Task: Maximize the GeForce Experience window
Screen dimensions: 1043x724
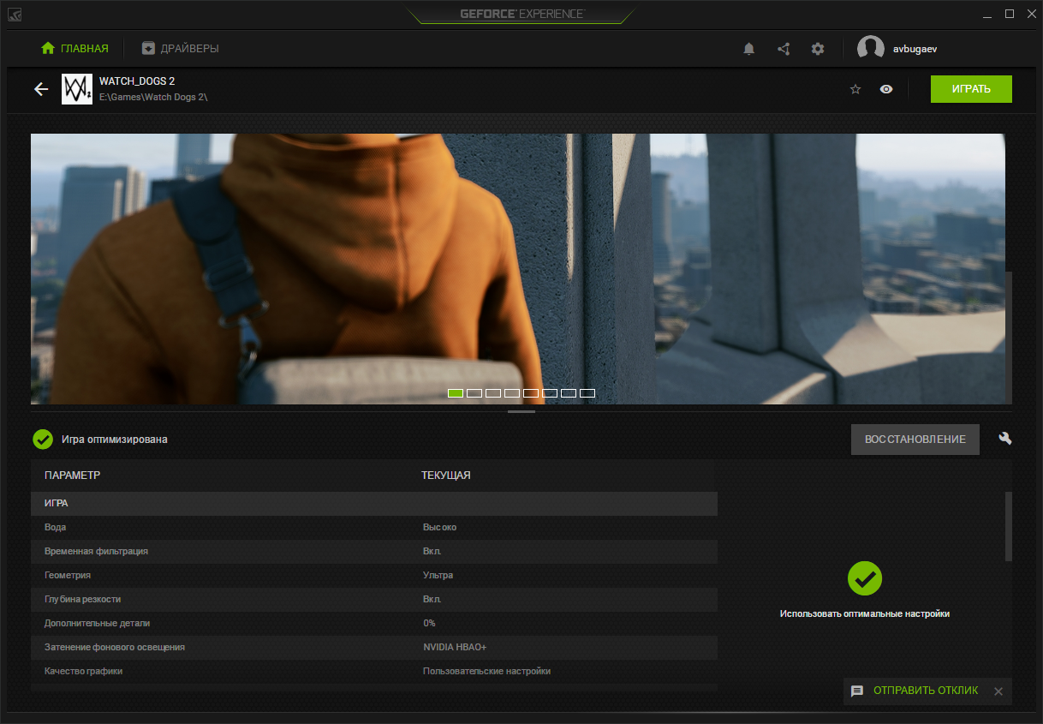Action: (x=1009, y=14)
